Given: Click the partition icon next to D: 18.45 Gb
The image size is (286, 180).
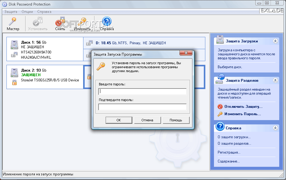Looking at the screenshot, I should click(89, 43).
